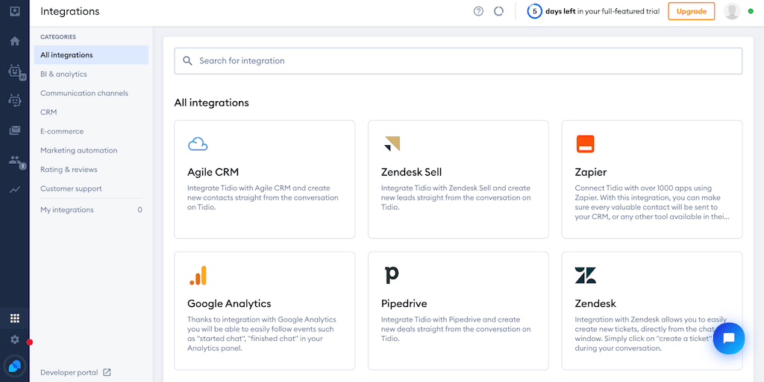Screen dimensions: 764x382
Task: Click the orange Zapier logo icon
Action: [585, 144]
